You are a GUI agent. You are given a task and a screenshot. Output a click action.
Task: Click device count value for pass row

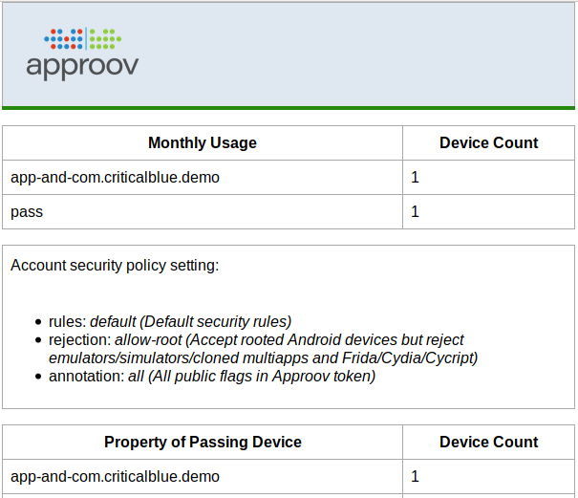point(416,212)
